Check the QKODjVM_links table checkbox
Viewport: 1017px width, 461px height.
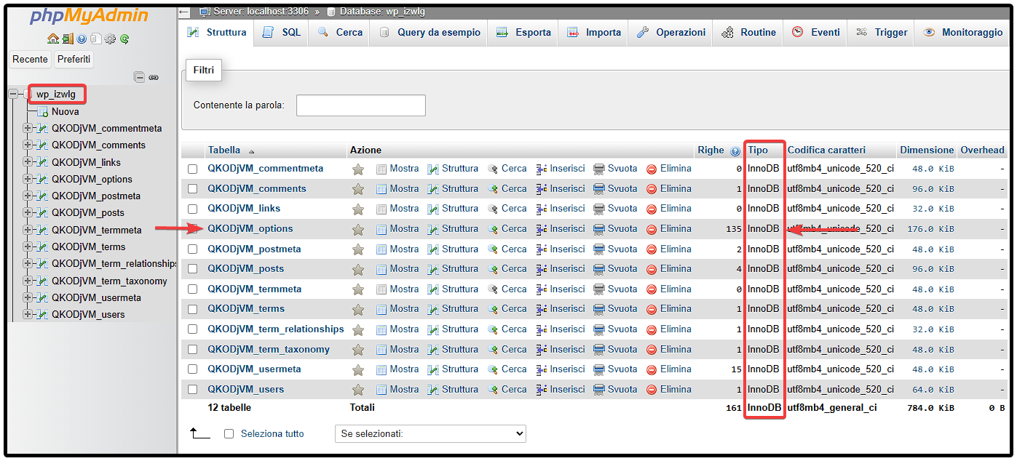coord(193,209)
